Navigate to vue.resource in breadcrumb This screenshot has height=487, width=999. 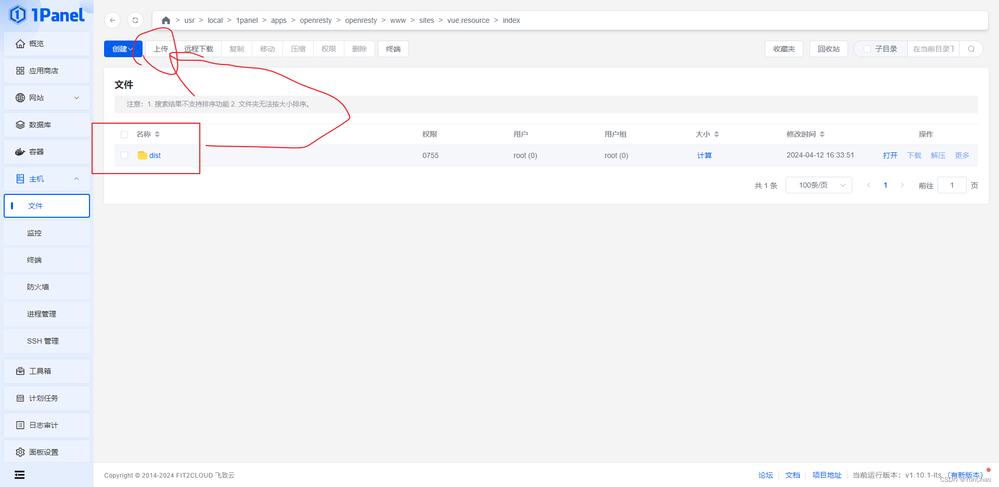click(468, 20)
